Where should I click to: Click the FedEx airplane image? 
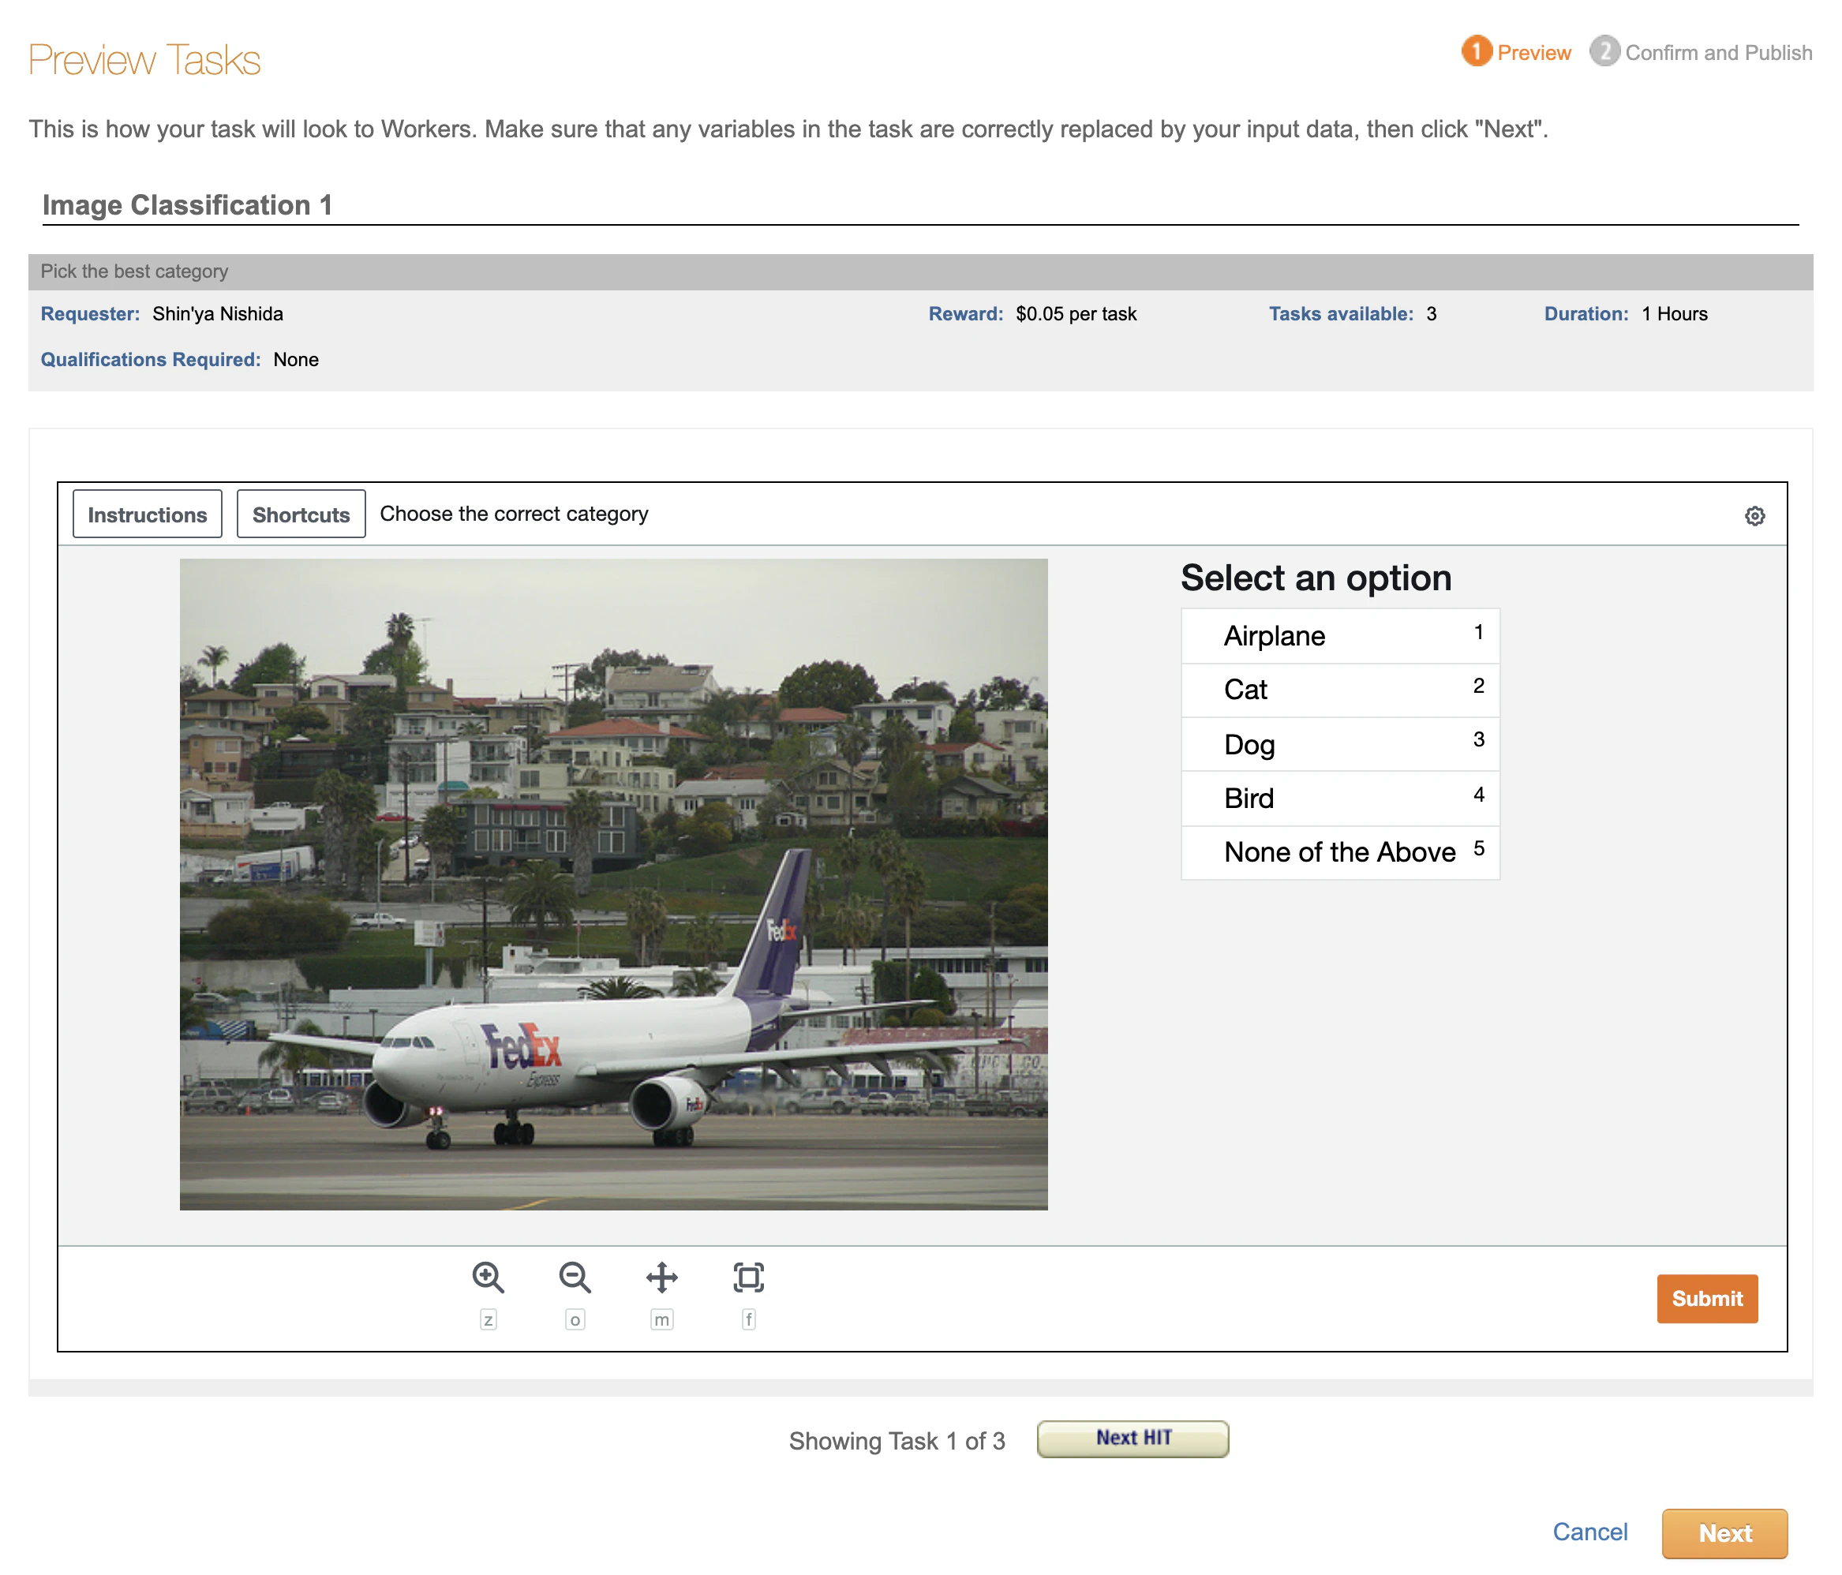[613, 885]
